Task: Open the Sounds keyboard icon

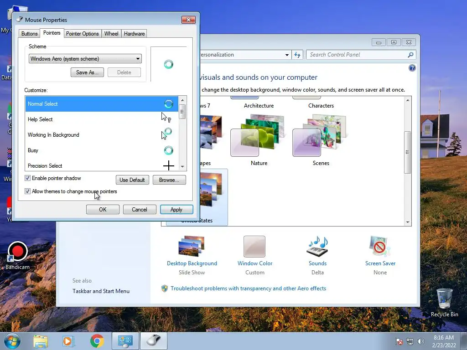Action: coord(317,246)
